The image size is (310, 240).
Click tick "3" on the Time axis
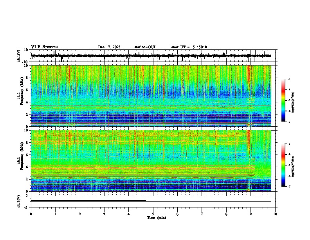coord(104,214)
